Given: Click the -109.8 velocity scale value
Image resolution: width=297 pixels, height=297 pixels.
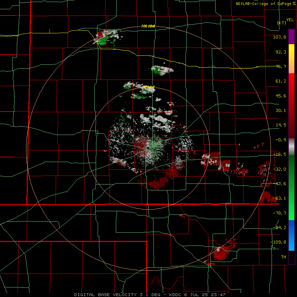Looking at the screenshot, I should click(279, 242).
